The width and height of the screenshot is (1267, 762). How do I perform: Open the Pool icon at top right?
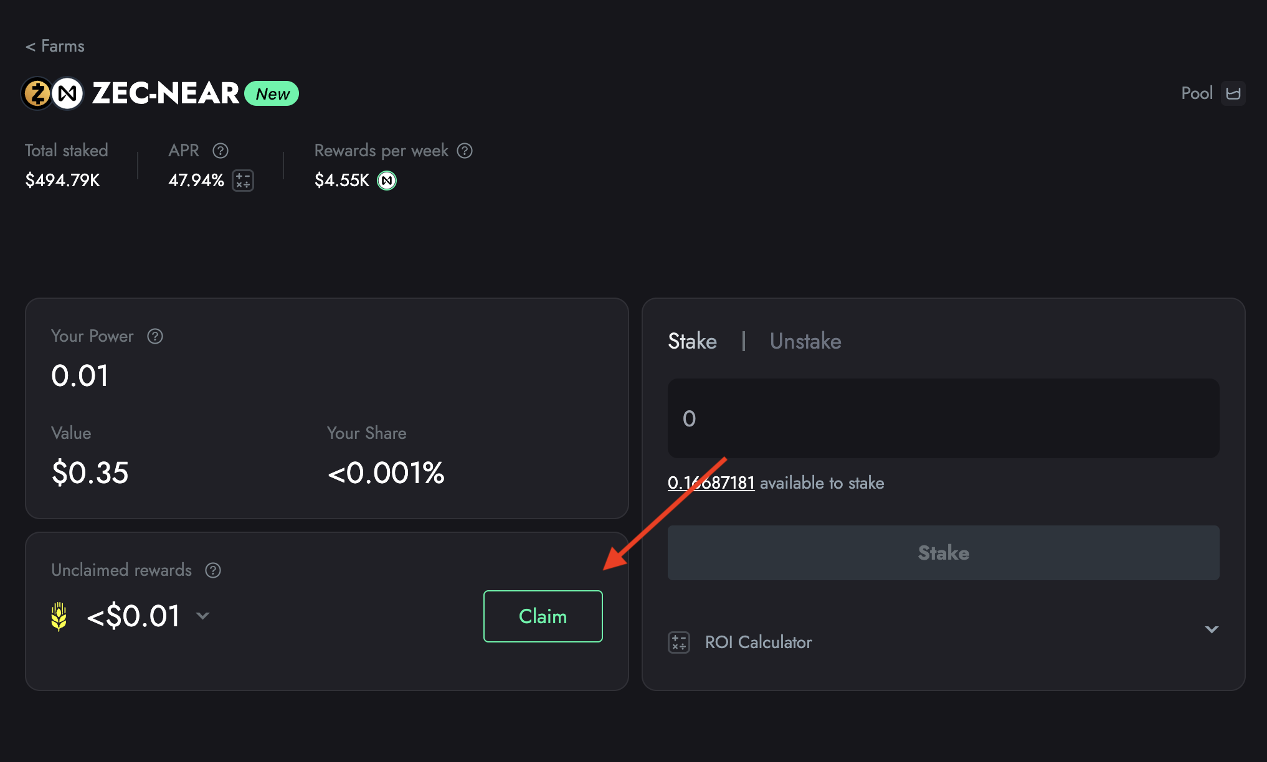1233,93
